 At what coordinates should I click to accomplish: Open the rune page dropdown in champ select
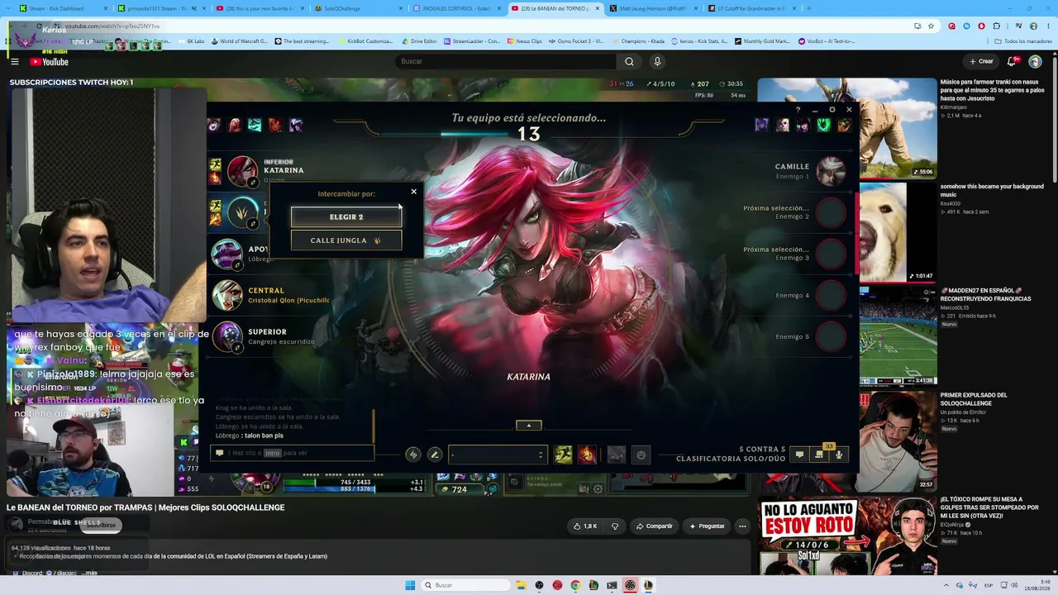(497, 455)
